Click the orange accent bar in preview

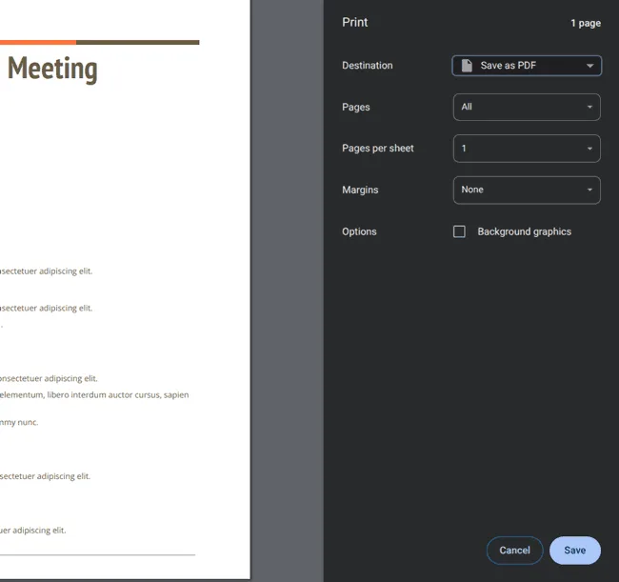[37, 42]
